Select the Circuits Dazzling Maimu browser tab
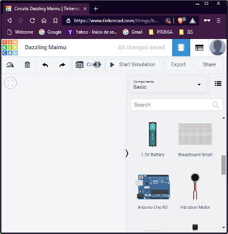The image size is (228, 234). [43, 9]
